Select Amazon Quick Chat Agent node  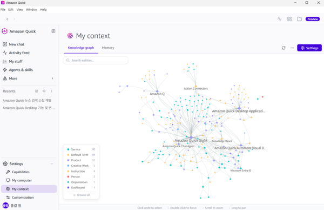[179, 144]
